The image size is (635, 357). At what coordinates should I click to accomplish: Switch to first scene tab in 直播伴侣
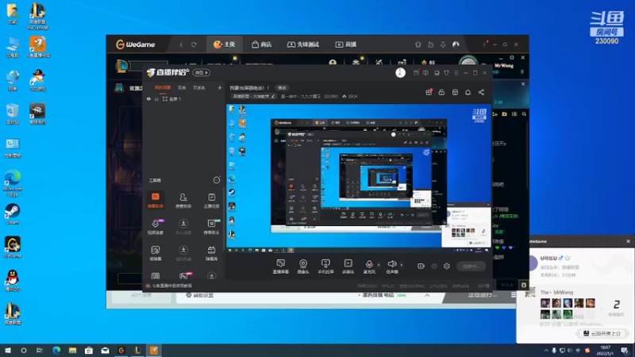click(x=163, y=87)
